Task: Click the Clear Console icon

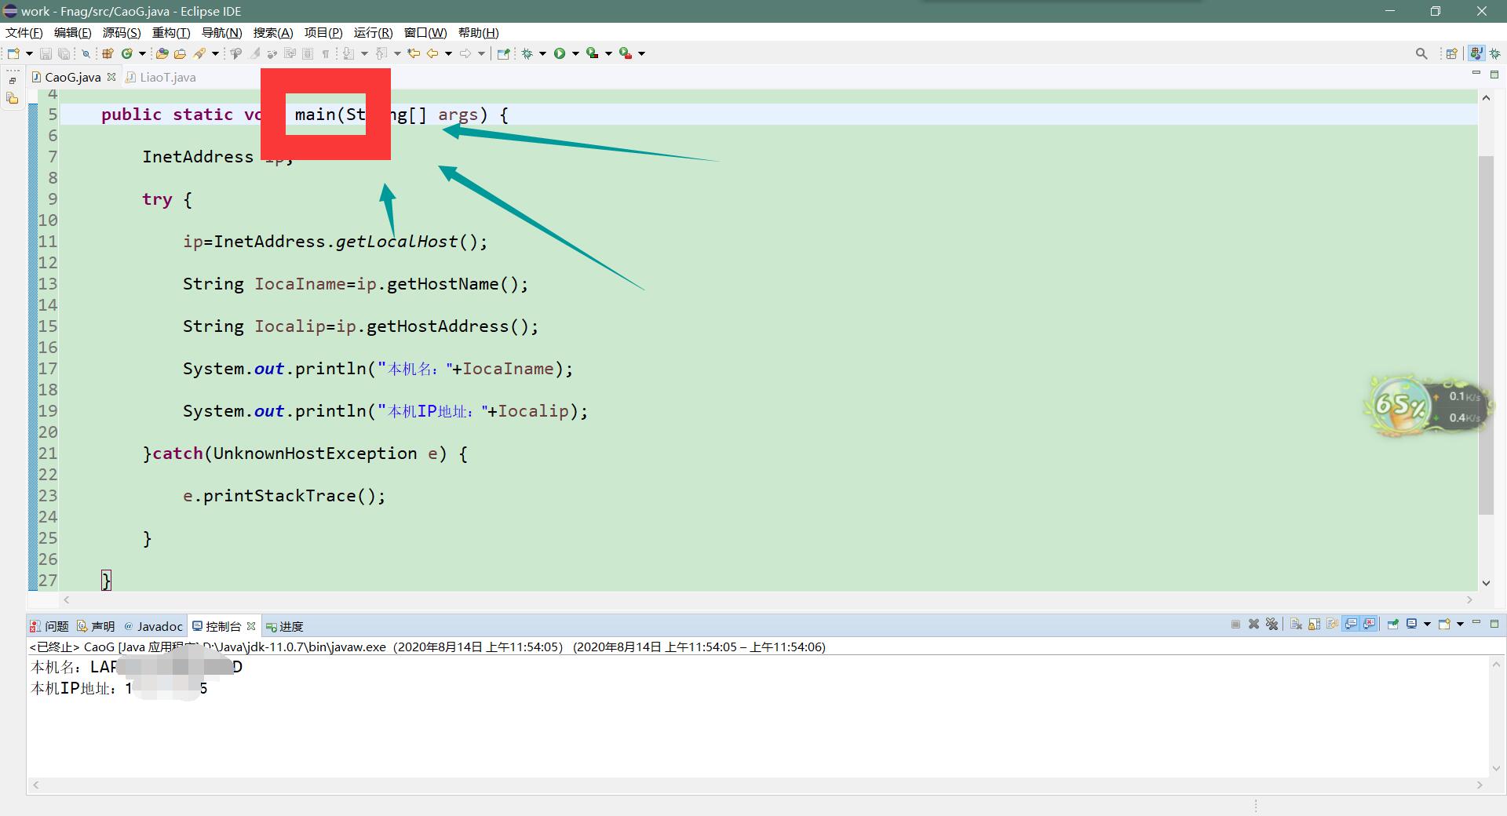Action: coord(1296,625)
